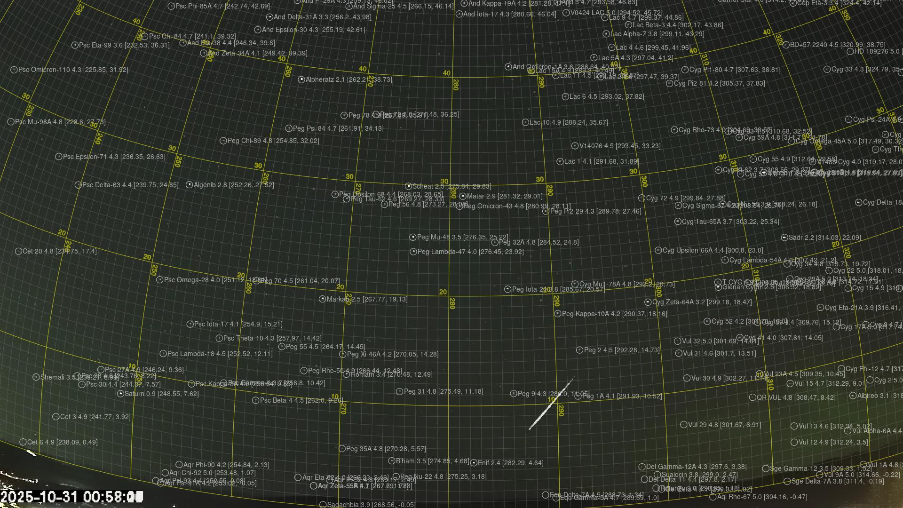This screenshot has height=508, width=903.
Task: Select the Homam star circle marker
Action: [x=347, y=375]
